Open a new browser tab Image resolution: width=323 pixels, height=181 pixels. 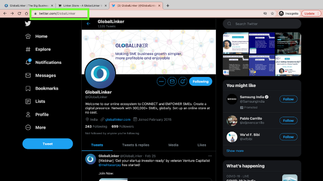pos(168,6)
